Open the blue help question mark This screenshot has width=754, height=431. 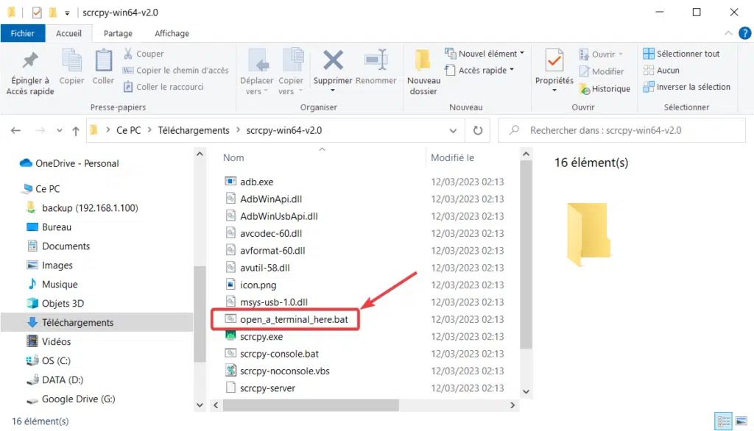(744, 33)
